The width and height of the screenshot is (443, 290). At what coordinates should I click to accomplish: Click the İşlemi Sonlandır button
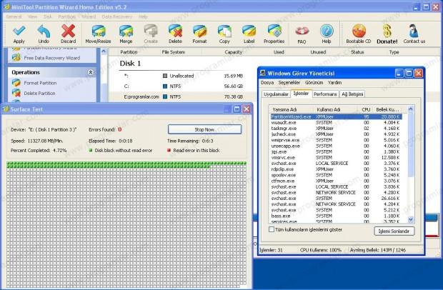coord(394,231)
